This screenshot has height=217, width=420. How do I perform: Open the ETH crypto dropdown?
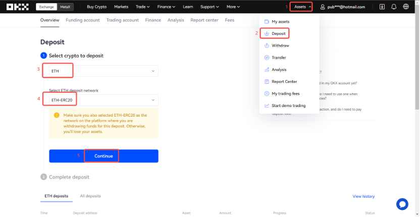click(103, 71)
